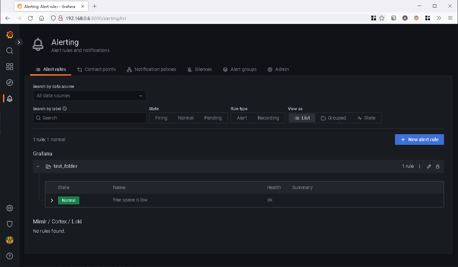
Task: Open the Search icon in the sidebar
Action: pos(9,51)
